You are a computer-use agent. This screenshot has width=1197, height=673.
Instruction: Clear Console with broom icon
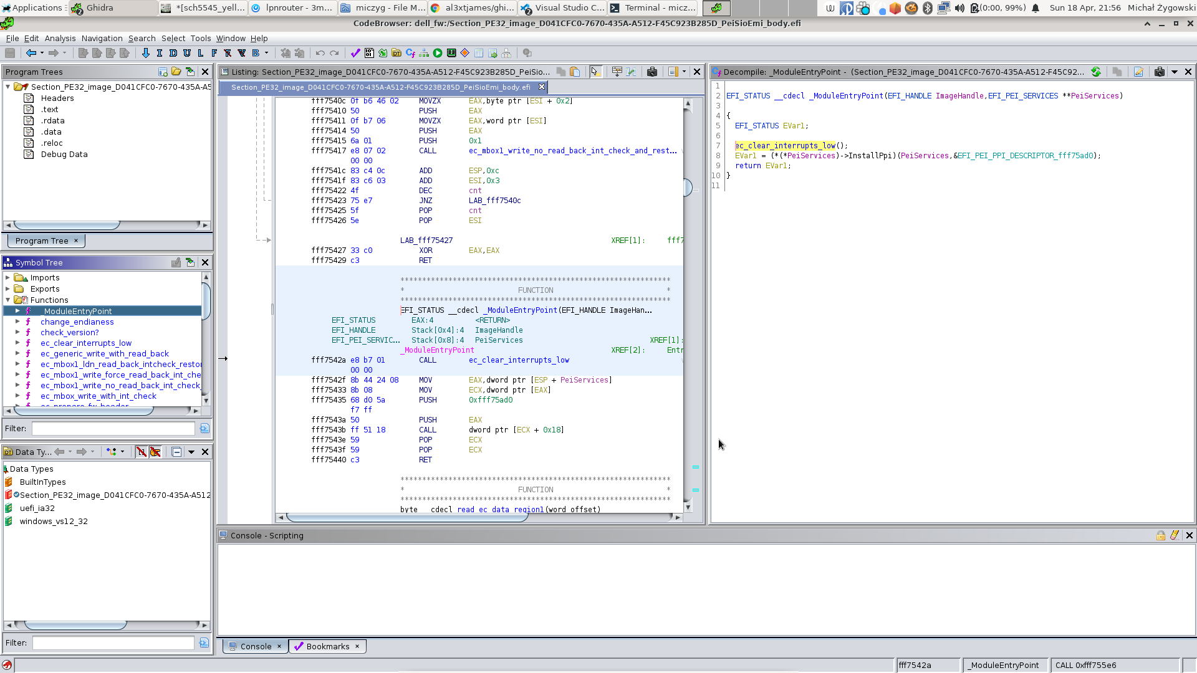tap(1175, 535)
